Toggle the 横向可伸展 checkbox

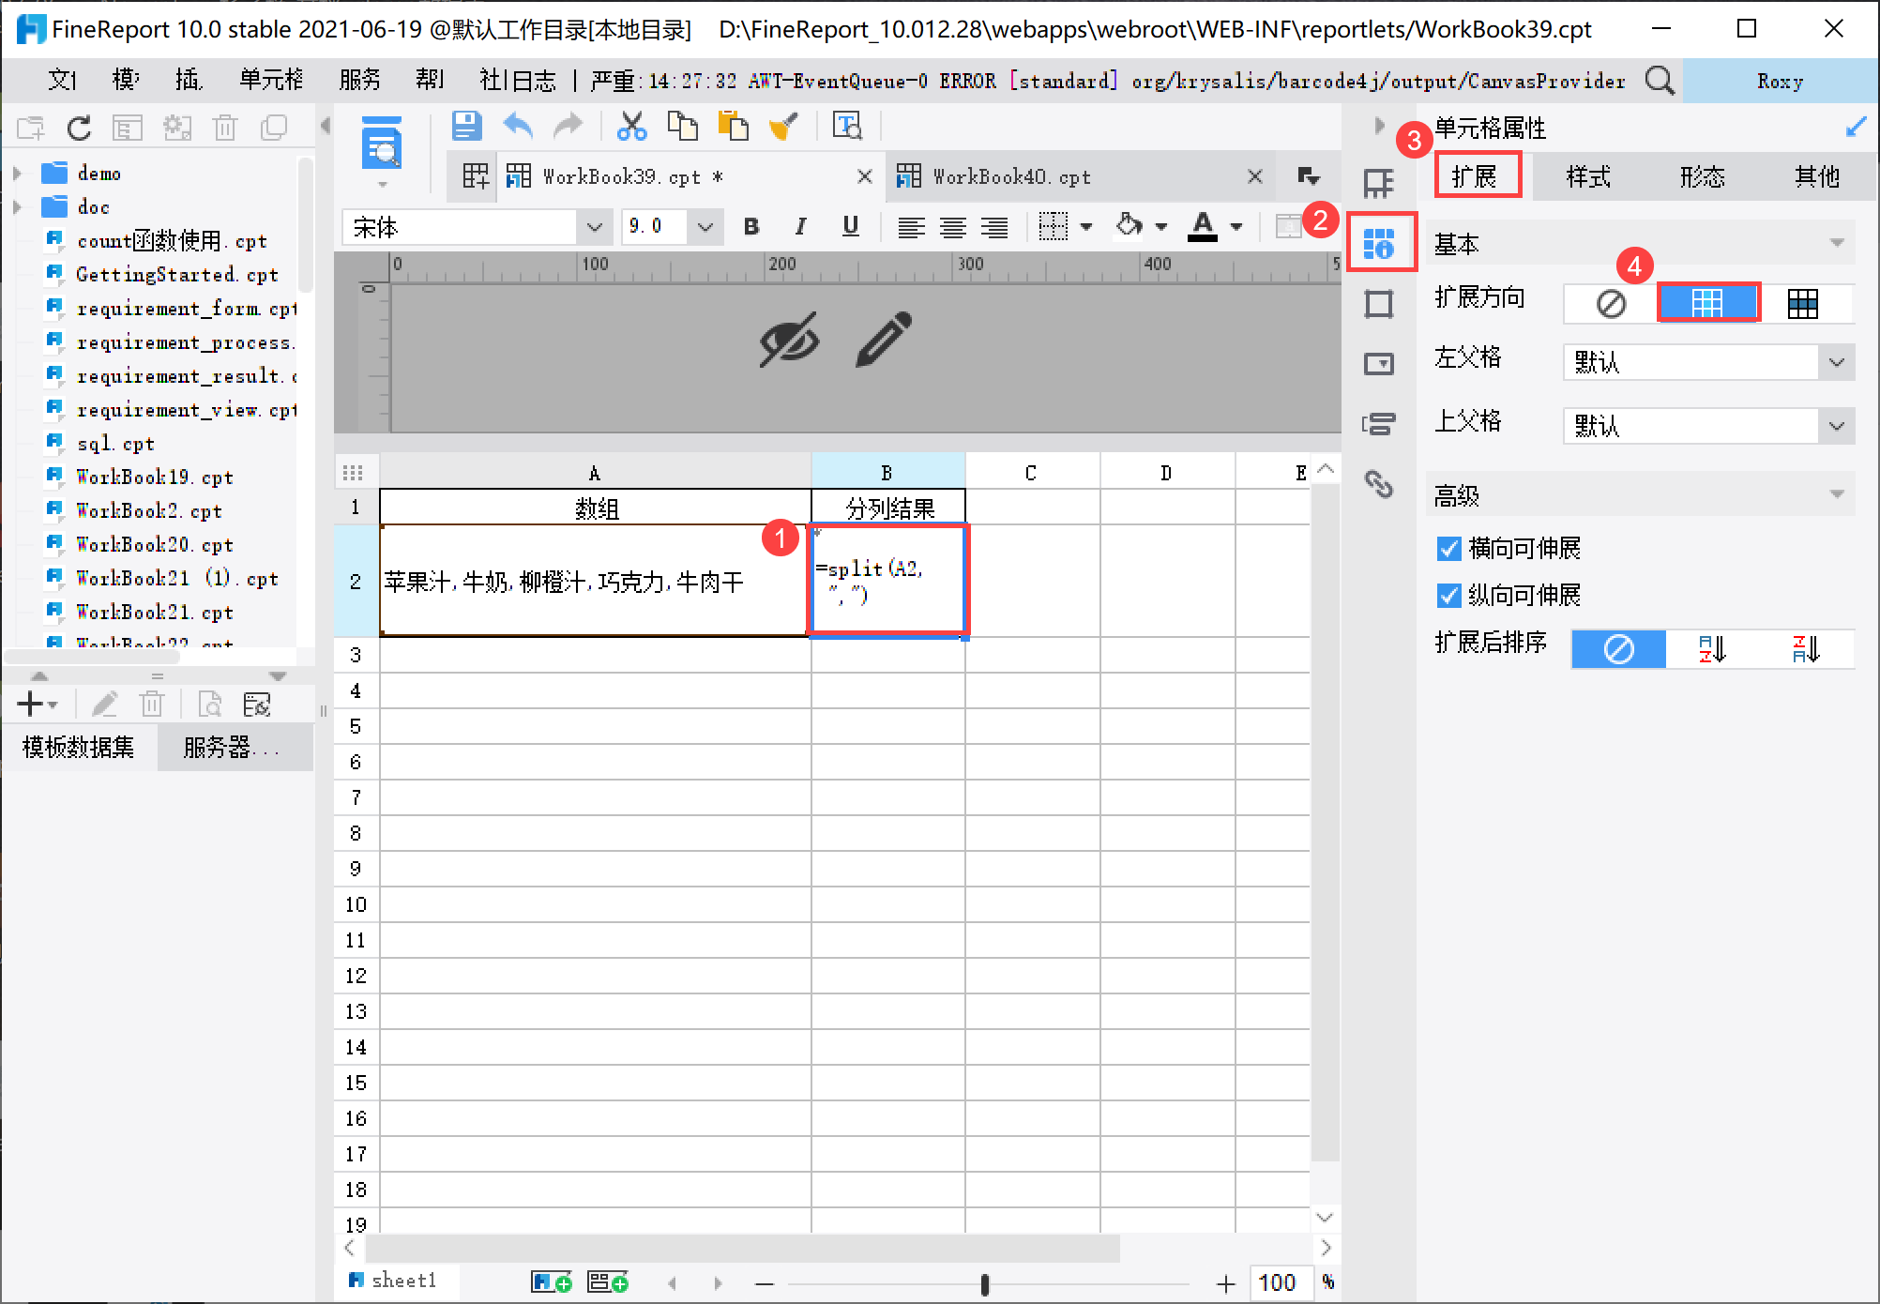click(x=1448, y=548)
